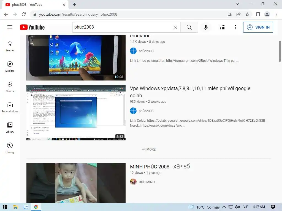Reload the page with refresh icon

coord(24,14)
